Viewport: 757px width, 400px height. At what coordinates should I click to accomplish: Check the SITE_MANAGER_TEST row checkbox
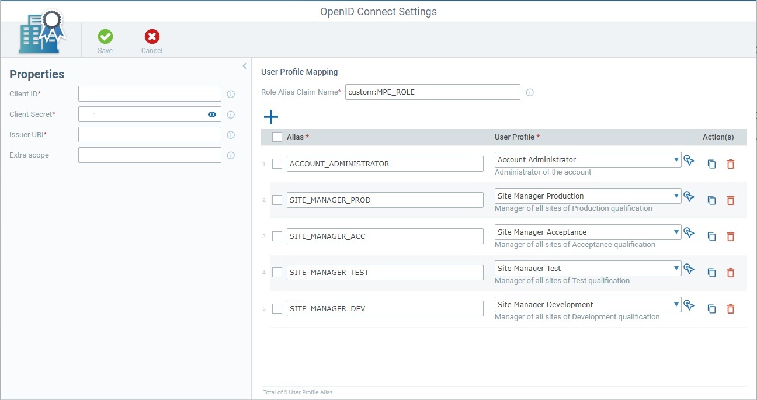(x=277, y=273)
